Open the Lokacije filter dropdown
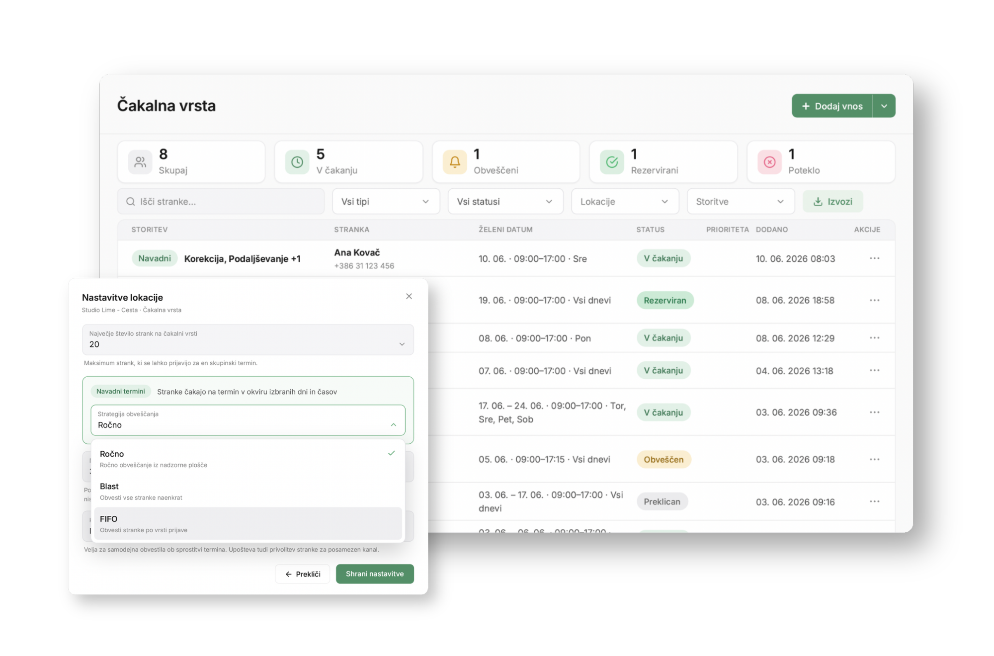This screenshot has width=994, height=656. (x=625, y=201)
